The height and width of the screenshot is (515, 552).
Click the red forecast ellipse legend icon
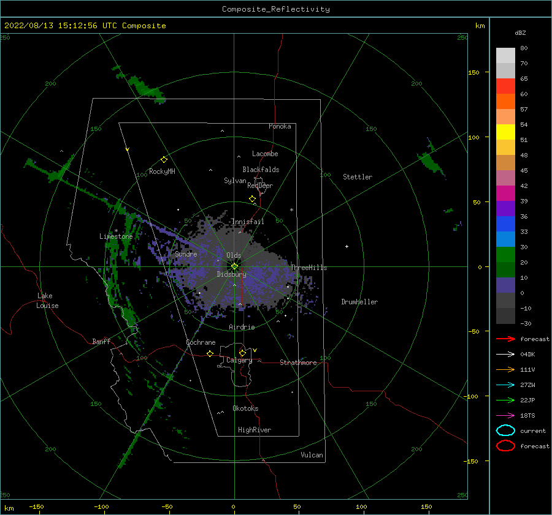tap(505, 446)
